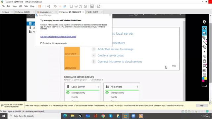This screenshot has height=119, width=212.
Task: Click the whiteboard icon in annotation toolbar
Action: (x=204, y=66)
